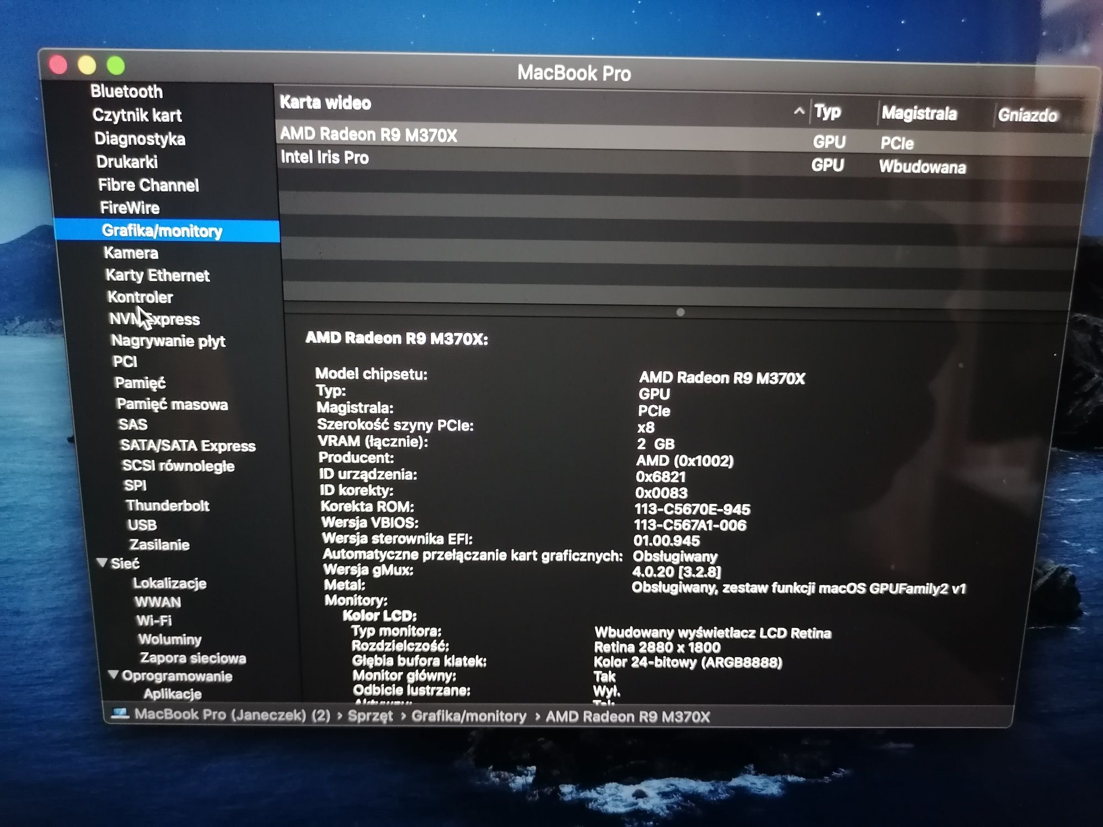The height and width of the screenshot is (827, 1103).
Task: Open the Czytnik kart section
Action: [x=137, y=115]
